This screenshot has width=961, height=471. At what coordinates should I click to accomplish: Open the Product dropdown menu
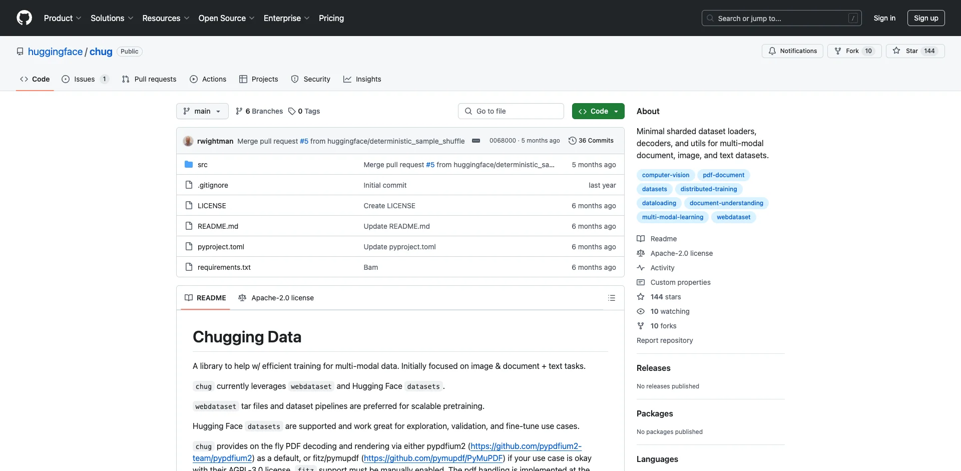coord(63,18)
